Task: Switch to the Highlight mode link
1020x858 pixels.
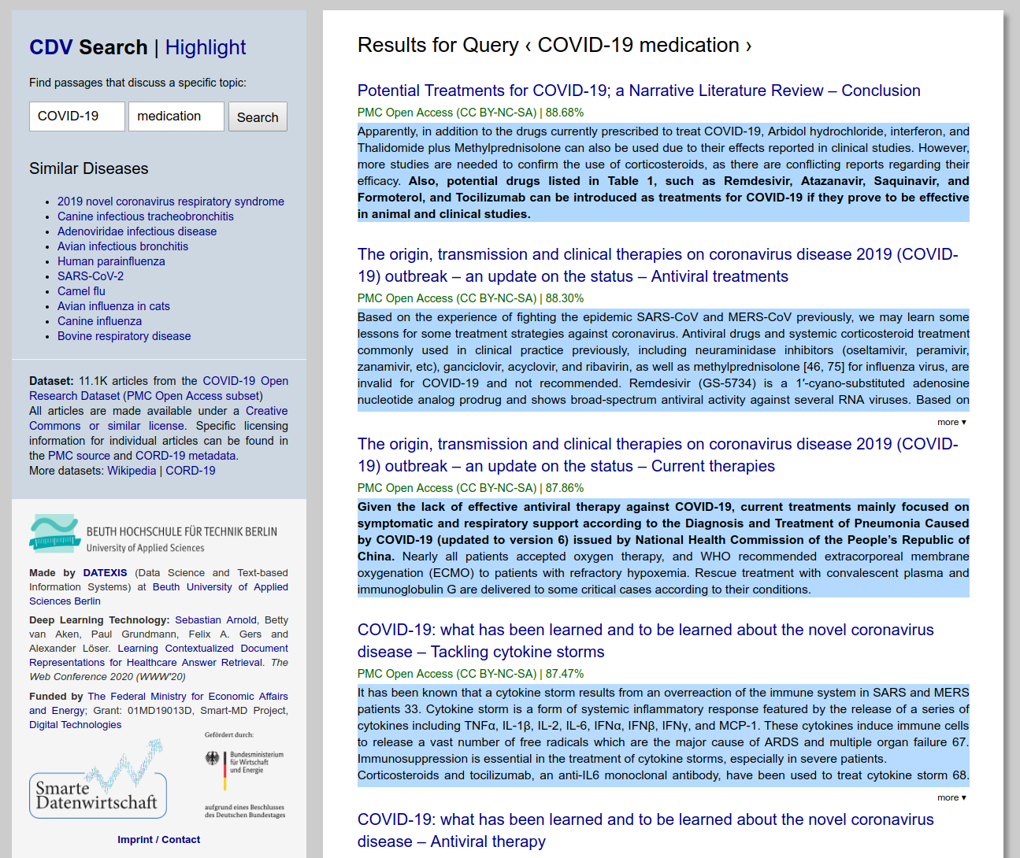Action: [206, 48]
